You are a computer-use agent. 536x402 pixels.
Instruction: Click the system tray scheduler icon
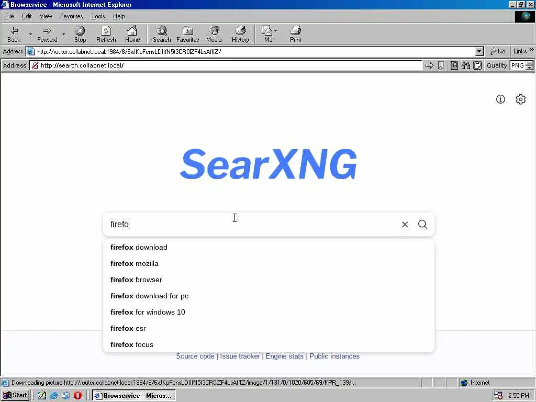[x=498, y=396]
